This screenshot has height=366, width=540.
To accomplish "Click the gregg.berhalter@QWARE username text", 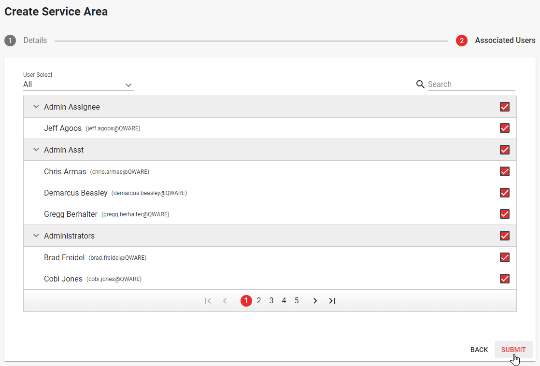I will point(135,214).
